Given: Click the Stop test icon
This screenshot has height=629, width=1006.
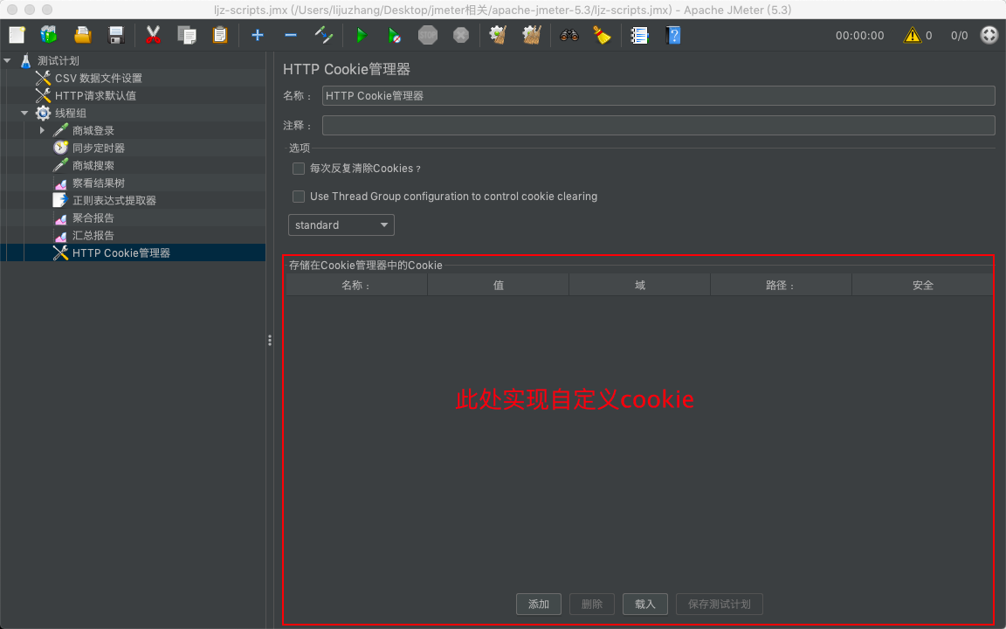Looking at the screenshot, I should click(427, 35).
